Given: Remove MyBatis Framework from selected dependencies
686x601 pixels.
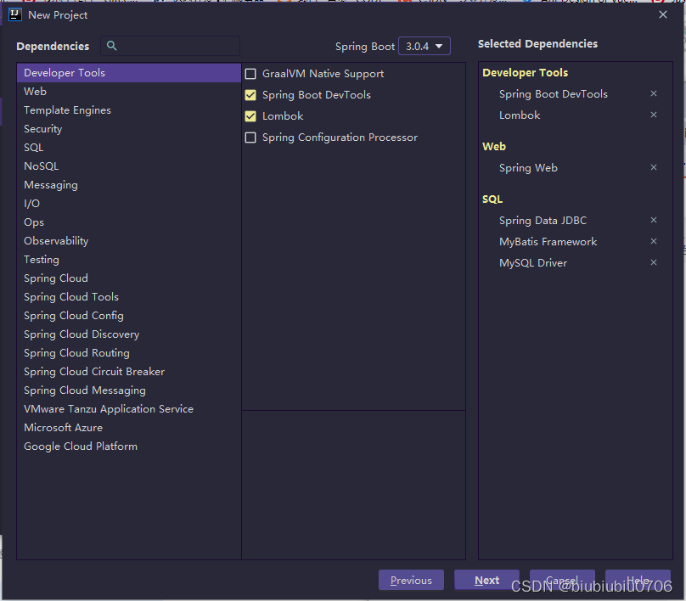Looking at the screenshot, I should pos(654,241).
